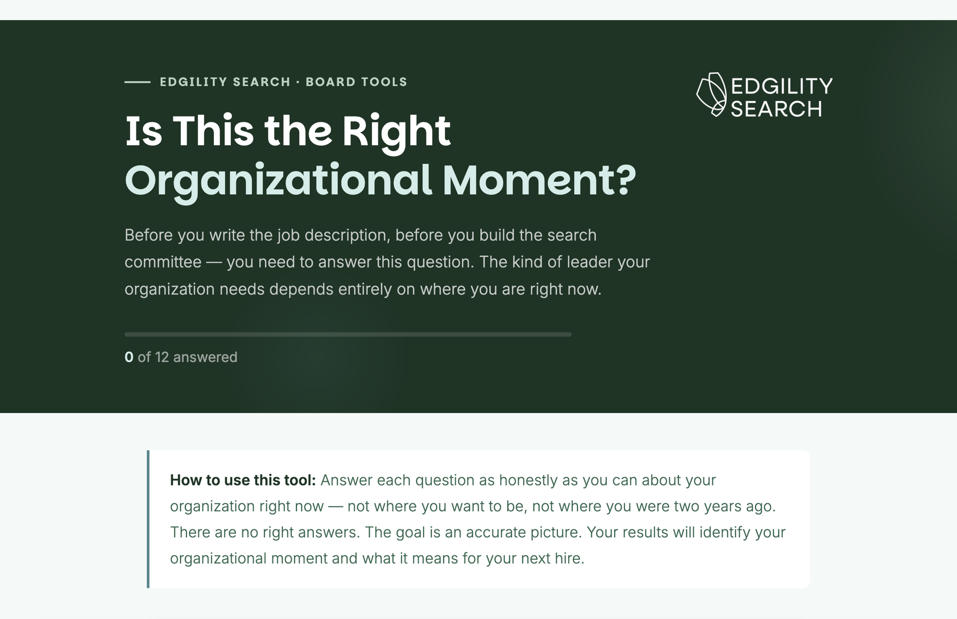
Task: Click the blue accent bar on instruction card
Action: (148, 519)
